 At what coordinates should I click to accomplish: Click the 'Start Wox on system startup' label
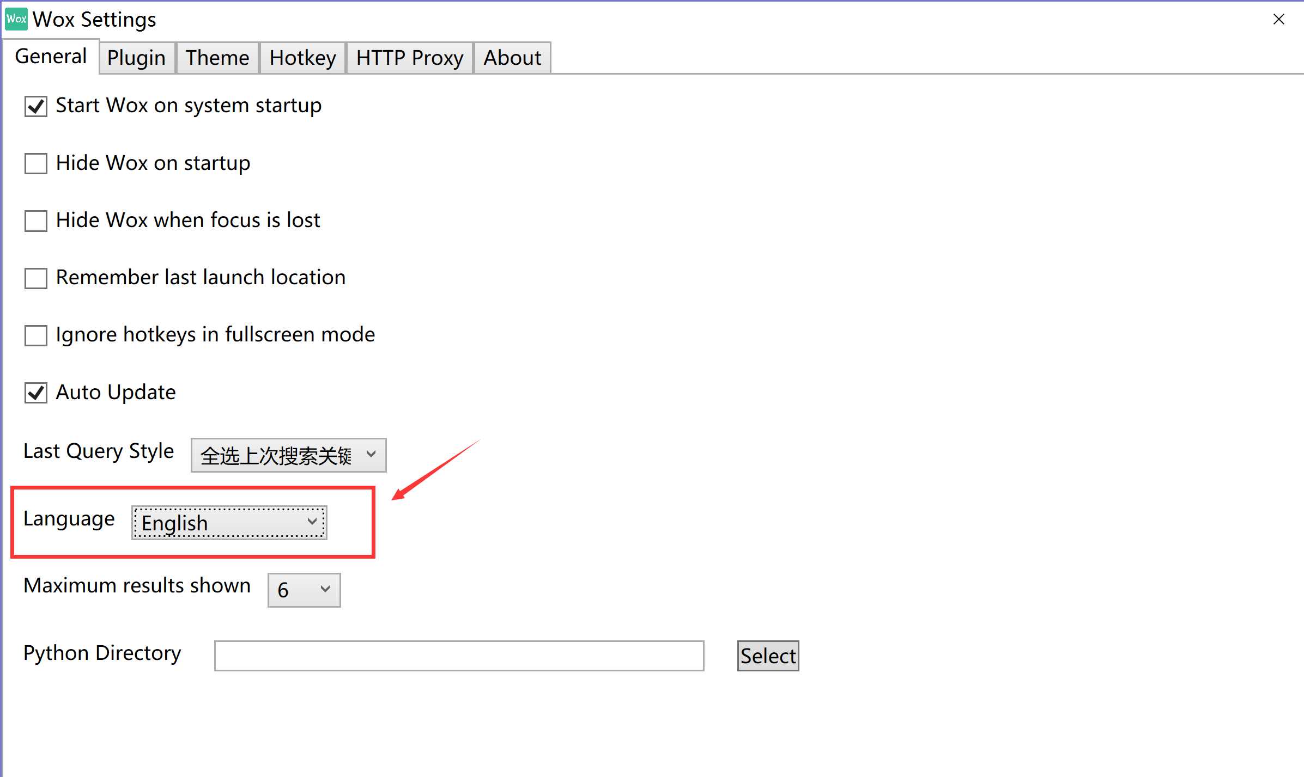tap(189, 106)
